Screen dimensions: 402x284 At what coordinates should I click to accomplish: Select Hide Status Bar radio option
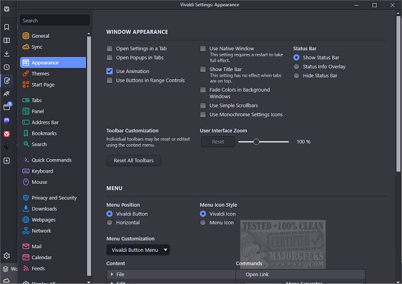tap(297, 75)
